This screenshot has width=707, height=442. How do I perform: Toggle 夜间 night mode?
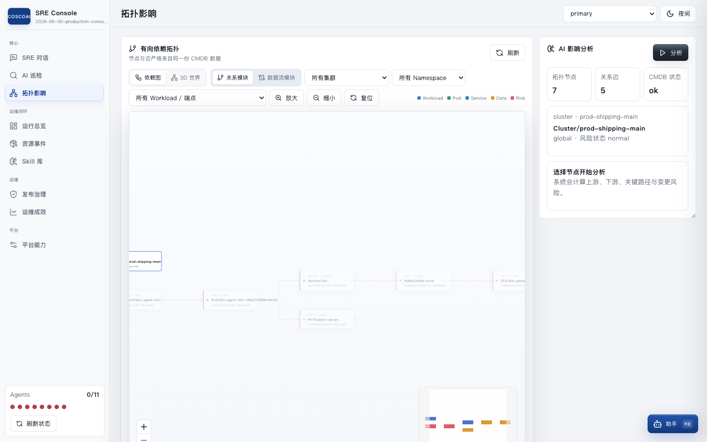tap(678, 14)
